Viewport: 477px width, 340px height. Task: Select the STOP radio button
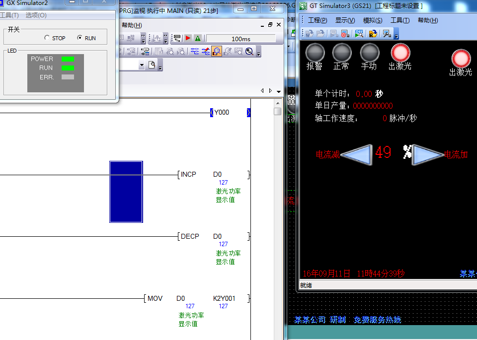[x=47, y=38]
